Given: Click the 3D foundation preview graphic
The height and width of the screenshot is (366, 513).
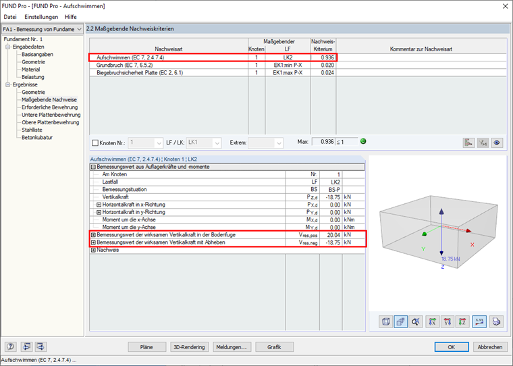Looking at the screenshot, I should tap(438, 232).
